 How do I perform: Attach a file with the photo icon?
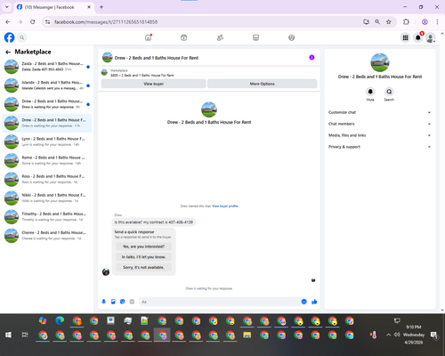tap(113, 302)
